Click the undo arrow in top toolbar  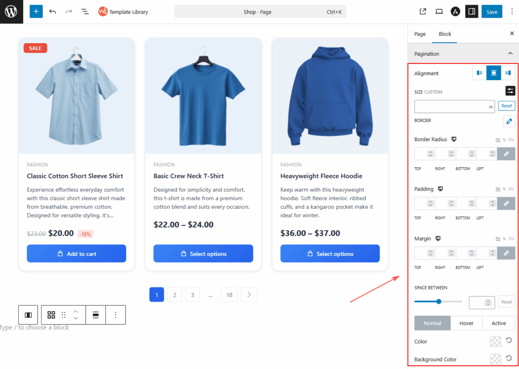(51, 11)
